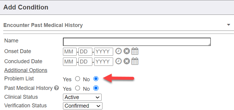
Task: Open the Onset Date calendar picker
Action: tap(135, 51)
